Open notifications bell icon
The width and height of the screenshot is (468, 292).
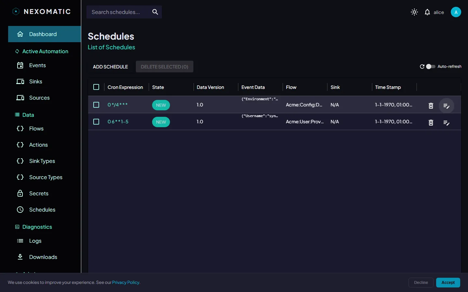427,12
